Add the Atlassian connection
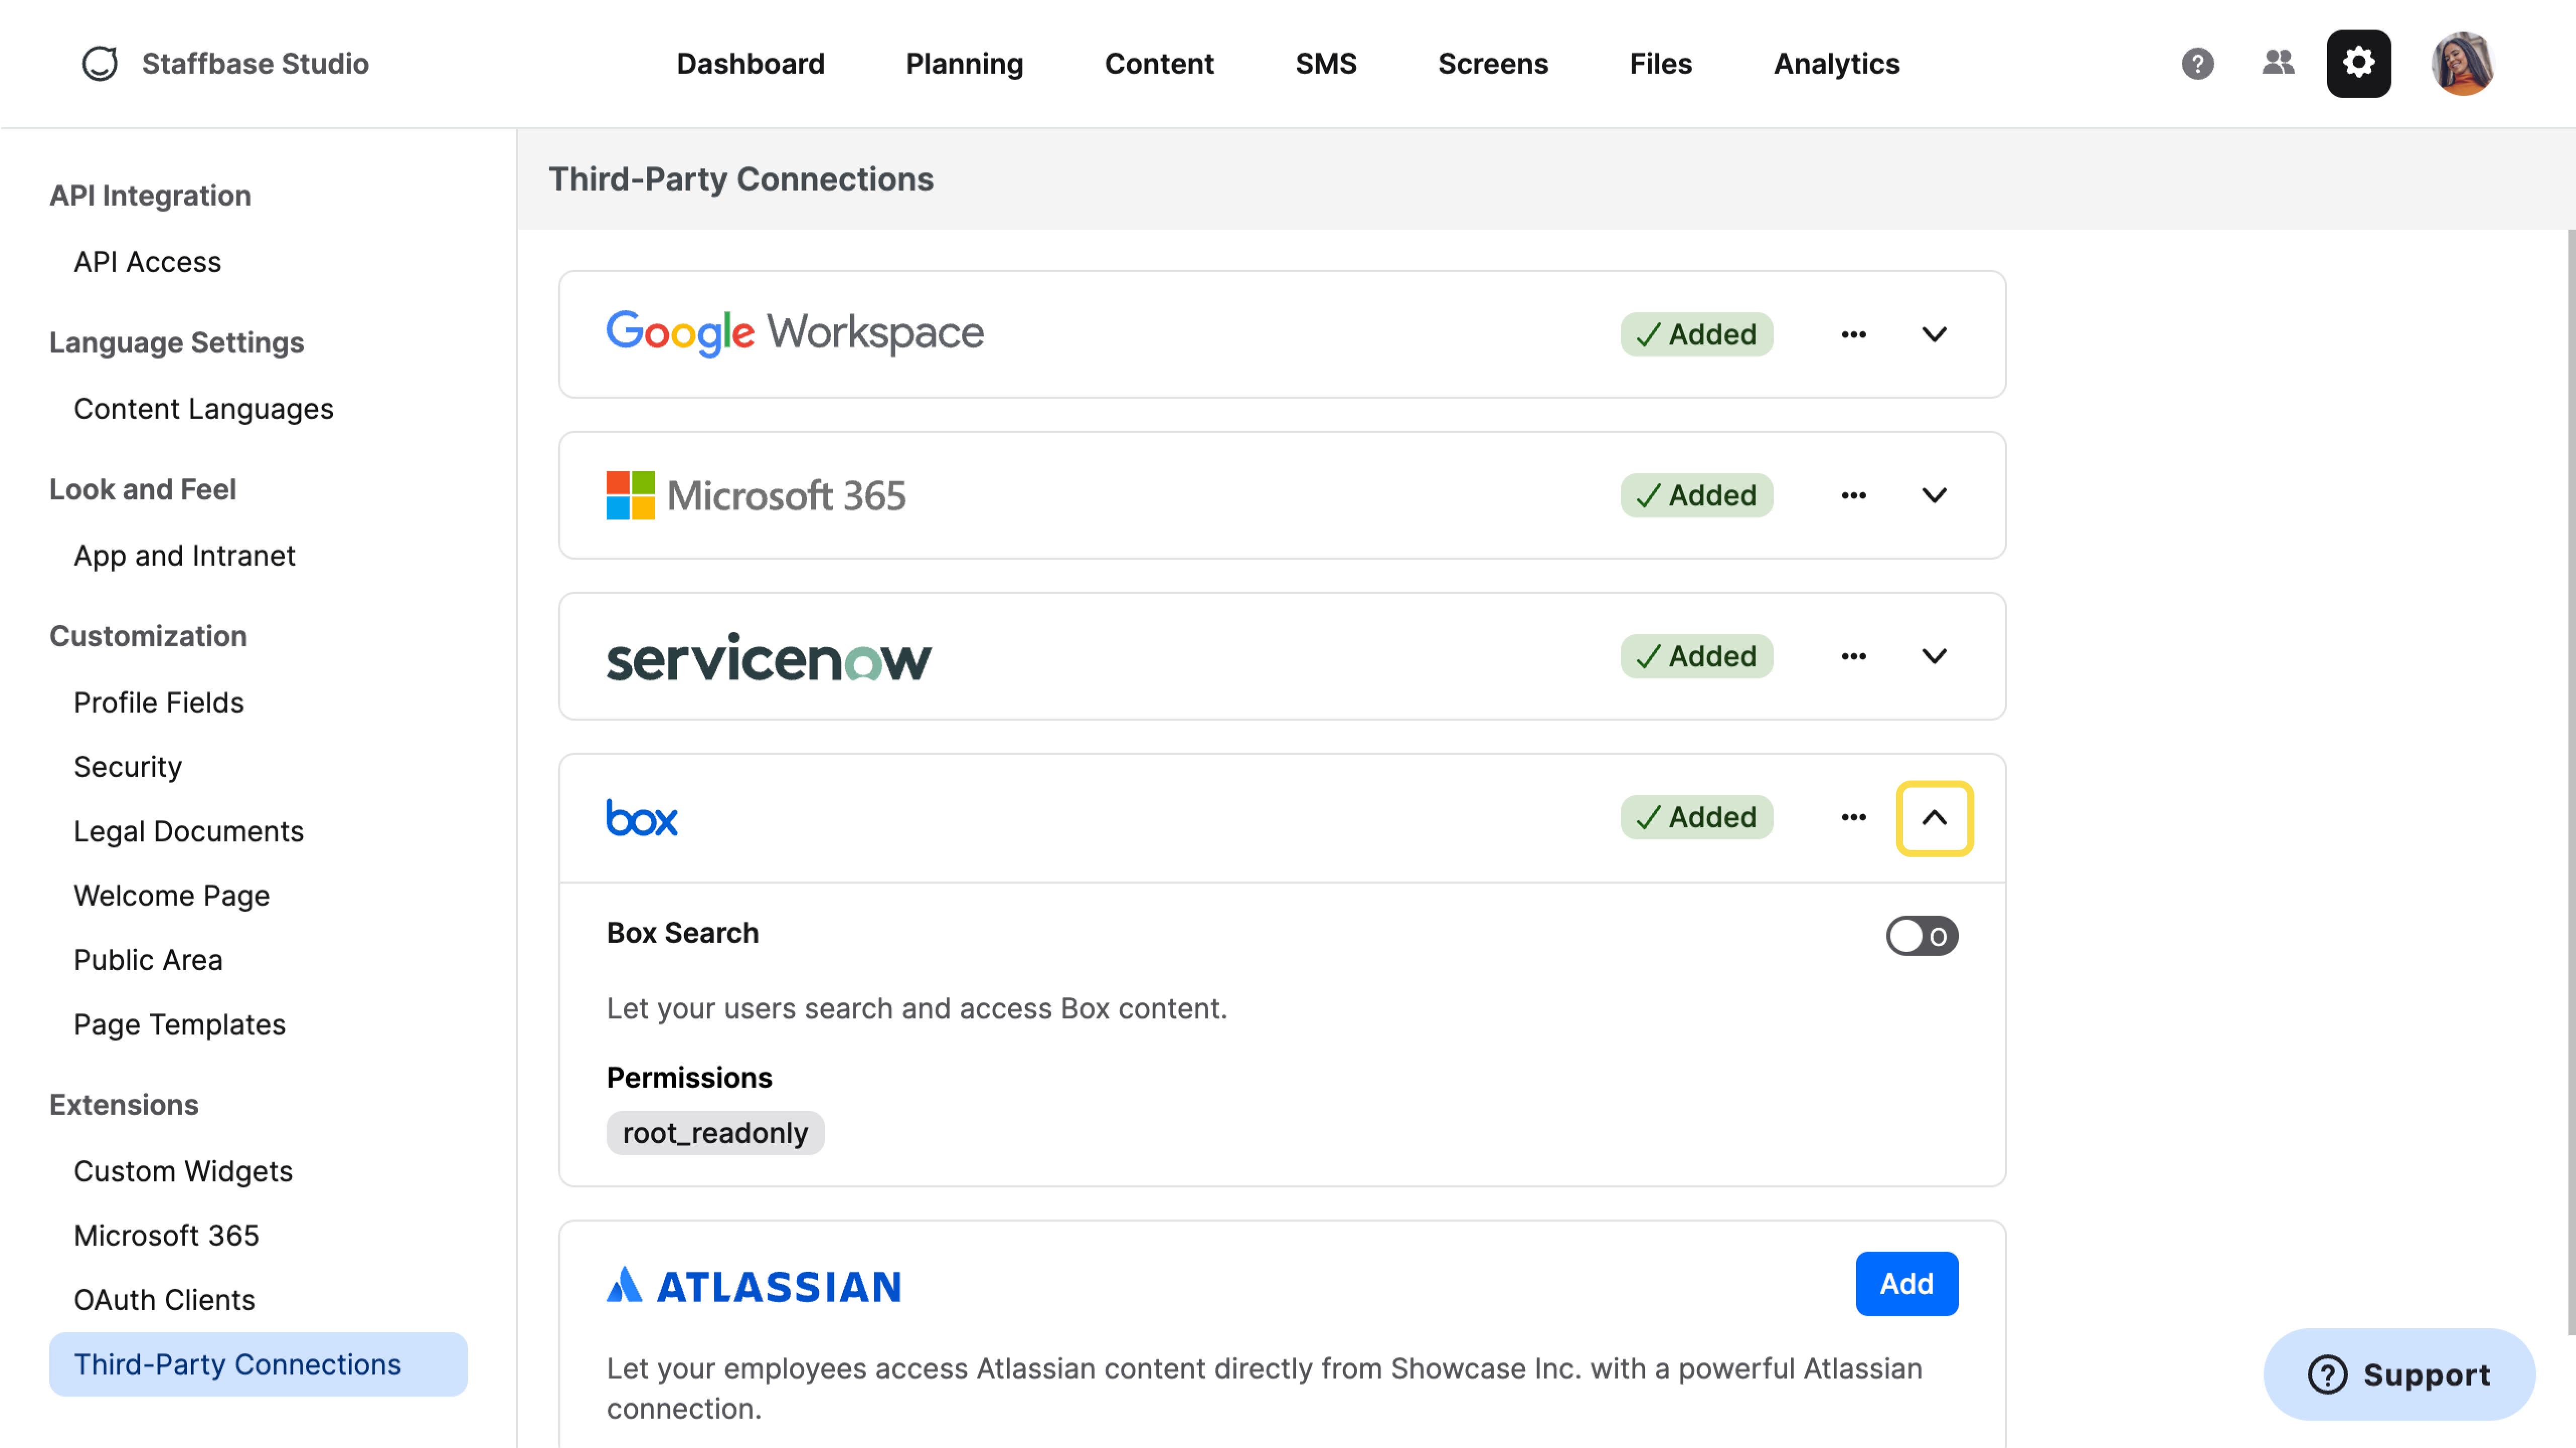 coord(1906,1284)
